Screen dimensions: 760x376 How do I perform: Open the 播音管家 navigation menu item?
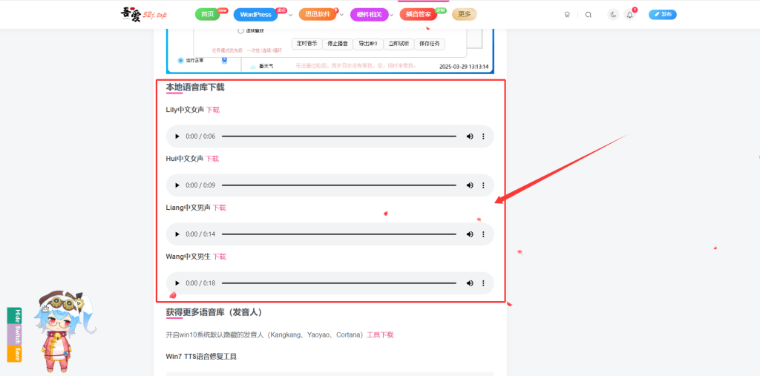point(418,14)
